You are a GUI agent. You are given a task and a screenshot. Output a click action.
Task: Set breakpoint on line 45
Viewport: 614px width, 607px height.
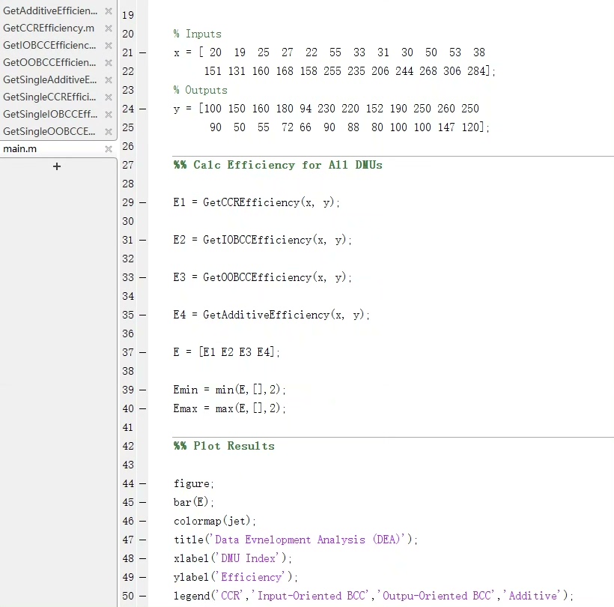142,503
